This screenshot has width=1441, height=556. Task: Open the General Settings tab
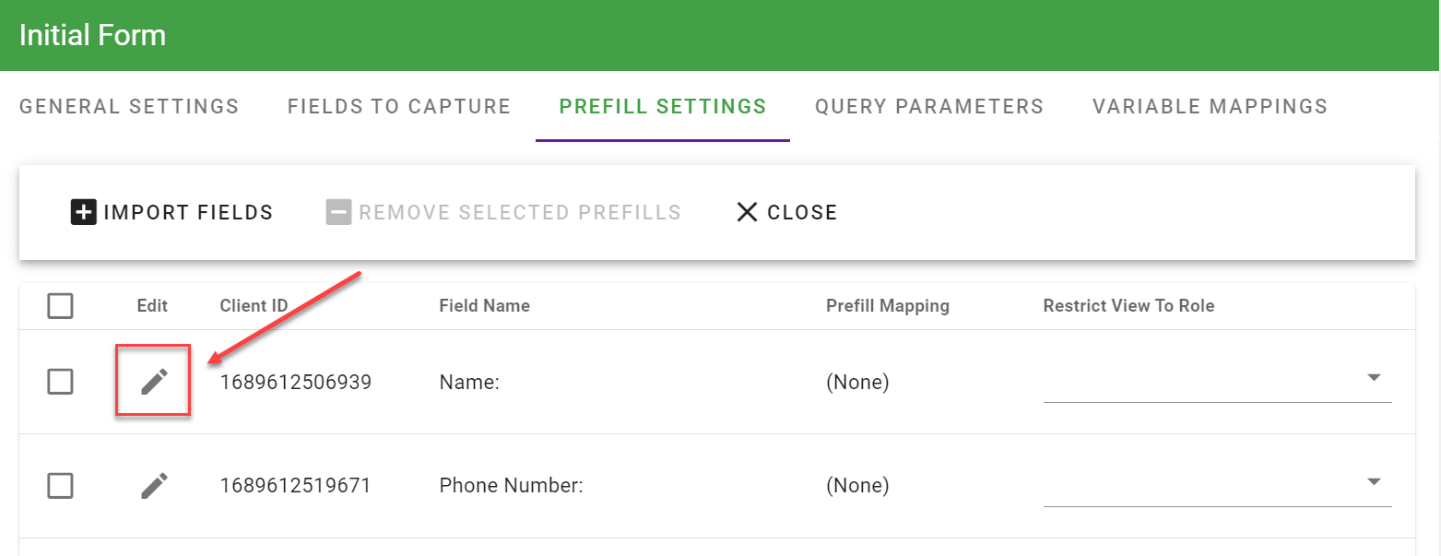click(x=129, y=106)
